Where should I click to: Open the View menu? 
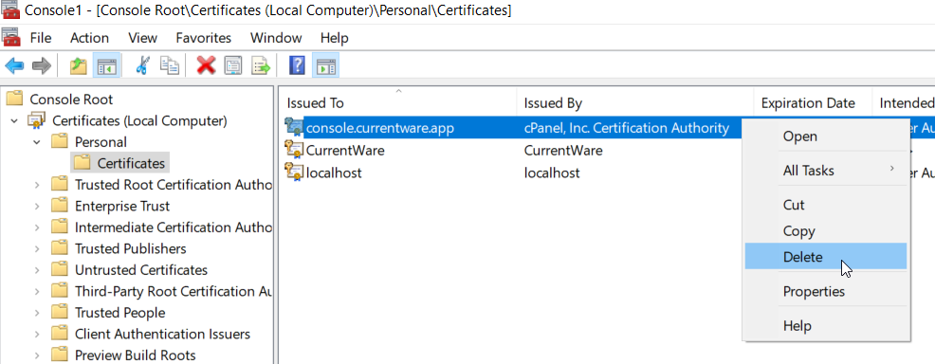point(142,38)
